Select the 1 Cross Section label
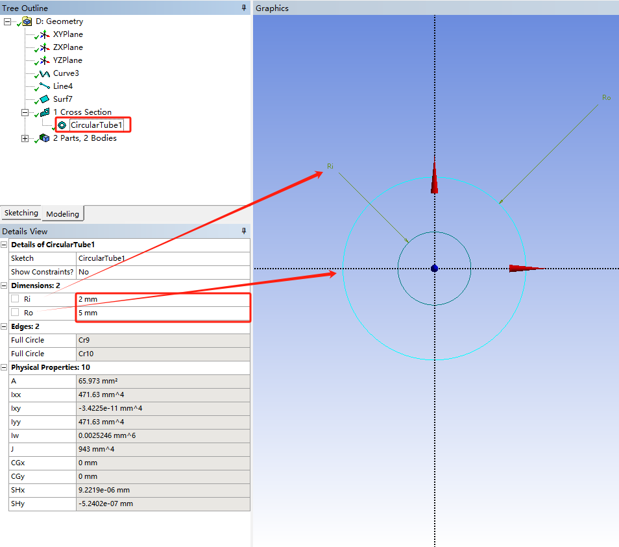This screenshot has width=619, height=547. pos(82,112)
